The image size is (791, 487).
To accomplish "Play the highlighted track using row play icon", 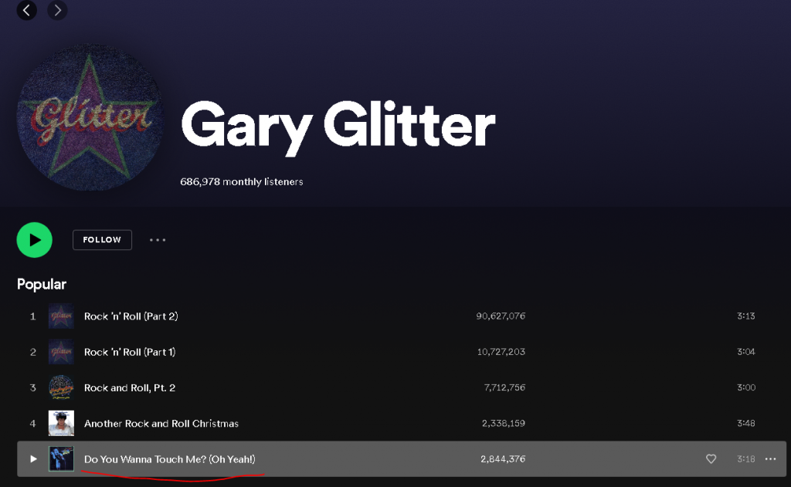I will pyautogui.click(x=33, y=459).
